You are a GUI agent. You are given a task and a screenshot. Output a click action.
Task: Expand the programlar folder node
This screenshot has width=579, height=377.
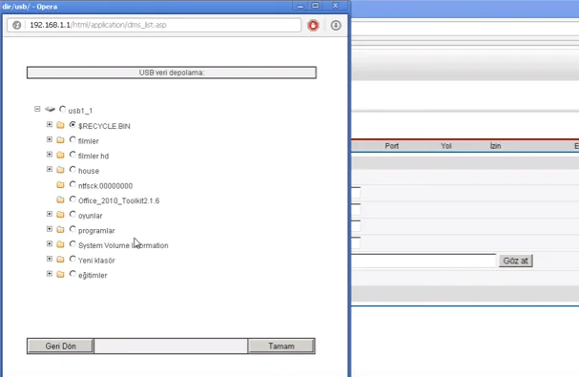tap(50, 229)
